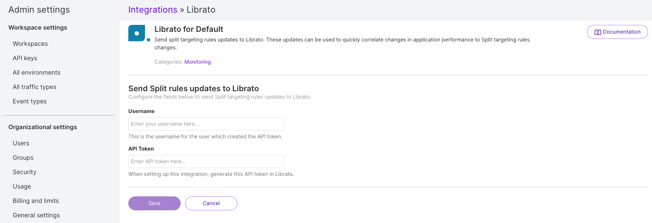Open API keys settings

tap(25, 58)
